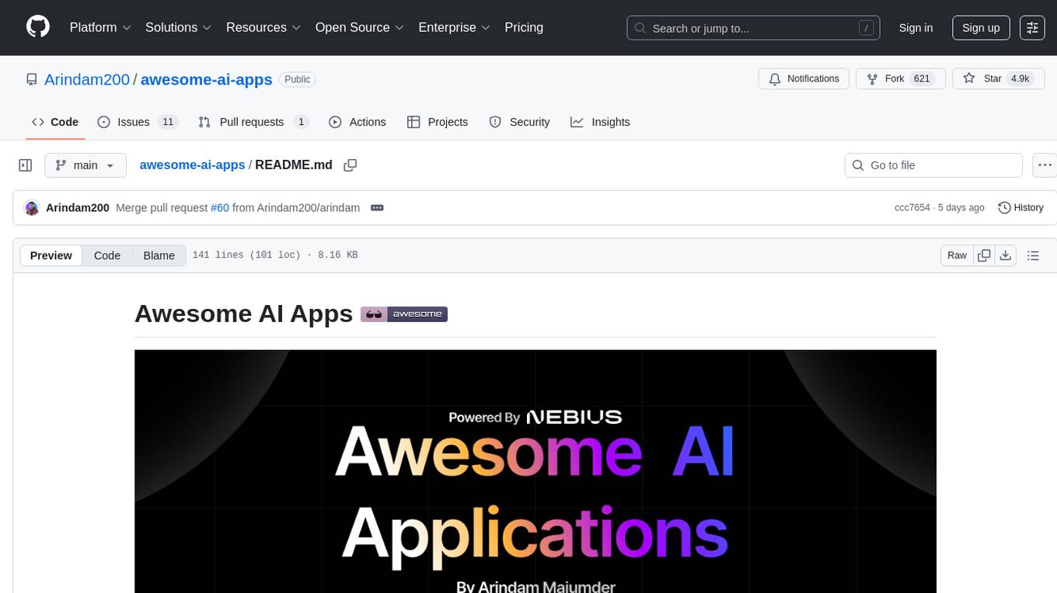
Task: Focus the Search or jump to field
Action: (753, 28)
